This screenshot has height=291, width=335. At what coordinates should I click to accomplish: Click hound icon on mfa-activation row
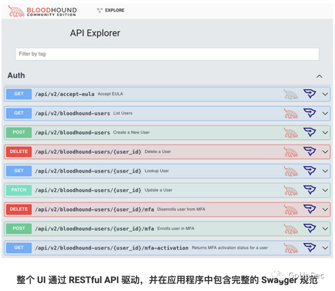coord(291,248)
